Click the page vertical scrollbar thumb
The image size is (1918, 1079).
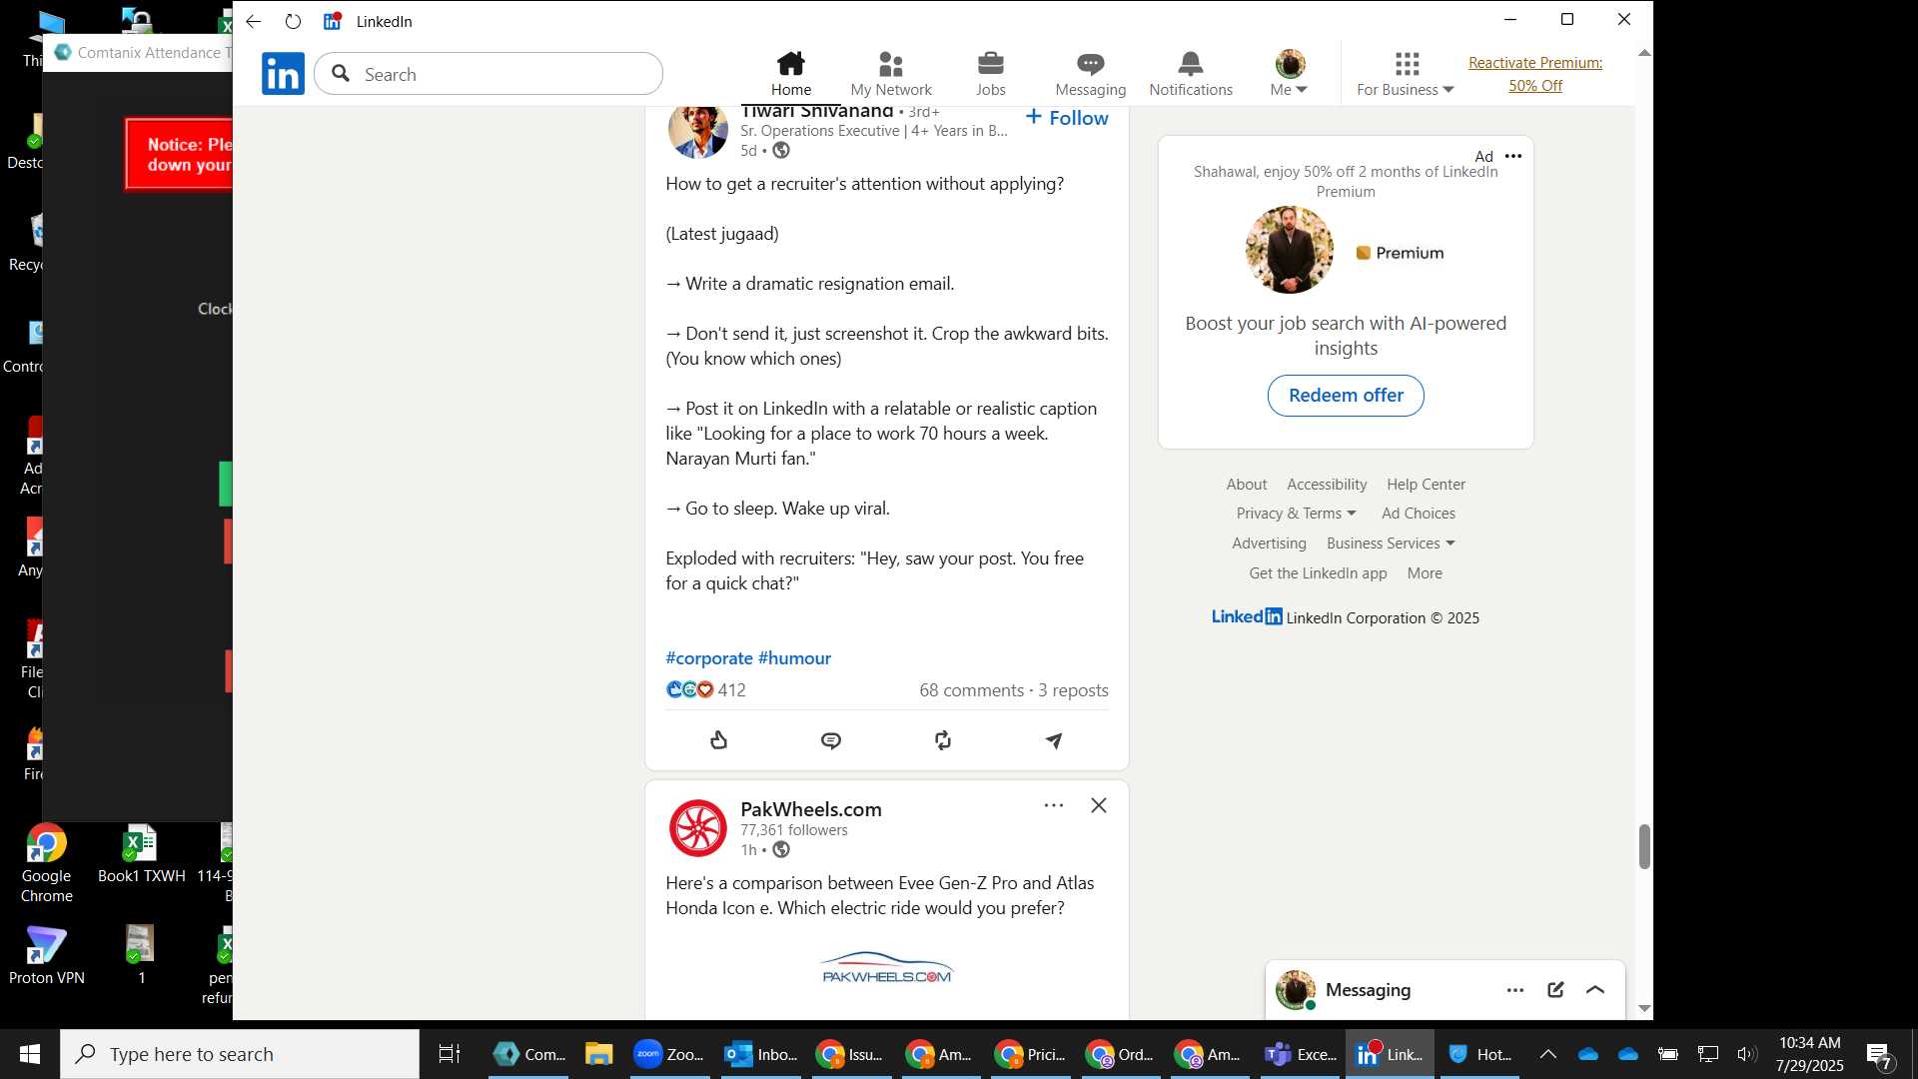point(1644,847)
